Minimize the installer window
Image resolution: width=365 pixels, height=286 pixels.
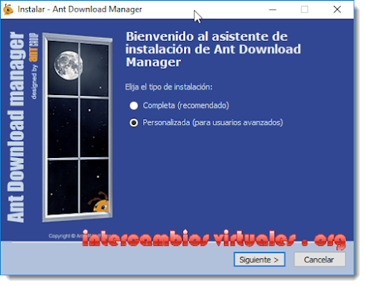click(x=272, y=10)
